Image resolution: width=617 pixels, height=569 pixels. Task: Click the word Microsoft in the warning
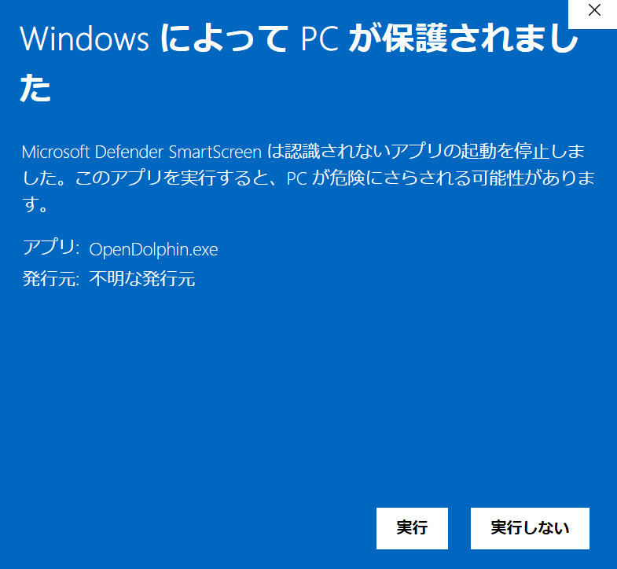56,152
